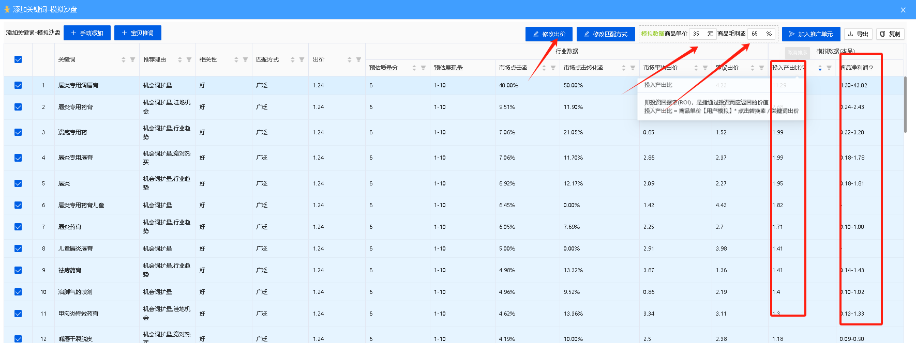Click the table's vertical scrollbar thumb
Image resolution: width=916 pixels, height=343 pixels.
(x=905, y=104)
